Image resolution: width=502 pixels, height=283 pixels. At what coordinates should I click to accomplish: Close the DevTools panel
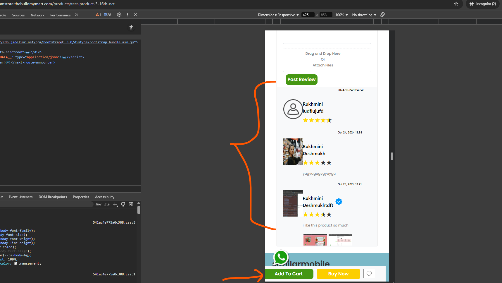[x=135, y=15]
